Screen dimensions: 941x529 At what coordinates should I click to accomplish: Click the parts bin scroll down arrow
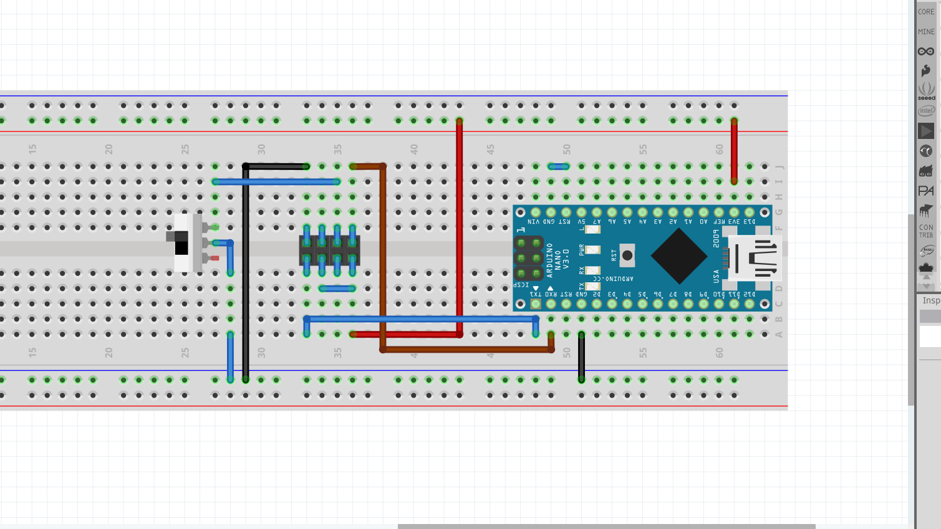coord(926,286)
